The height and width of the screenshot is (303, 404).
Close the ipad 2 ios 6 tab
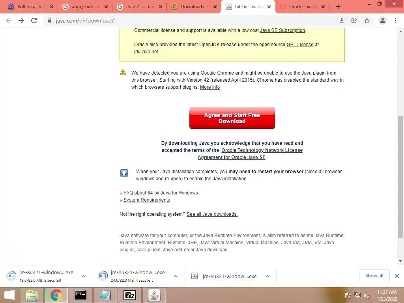pyautogui.click(x=161, y=7)
